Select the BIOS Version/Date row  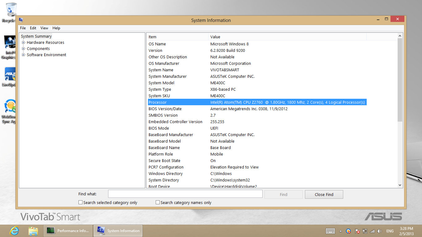pos(257,109)
